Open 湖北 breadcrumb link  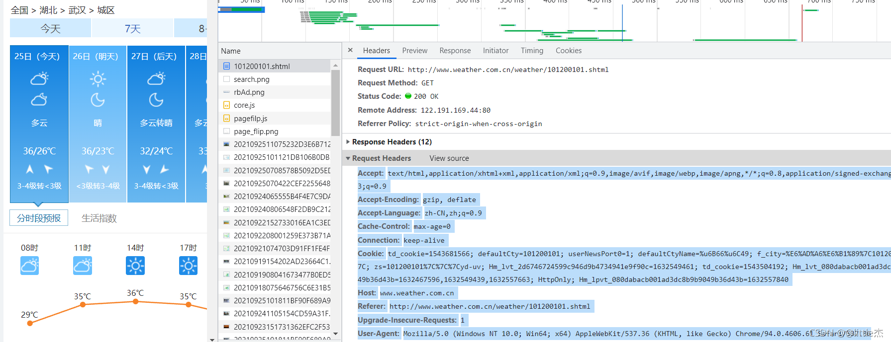(48, 10)
